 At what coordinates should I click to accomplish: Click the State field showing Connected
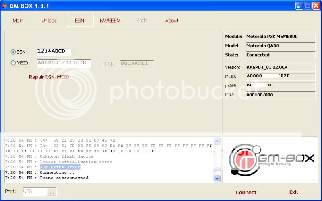pyautogui.click(x=280, y=55)
